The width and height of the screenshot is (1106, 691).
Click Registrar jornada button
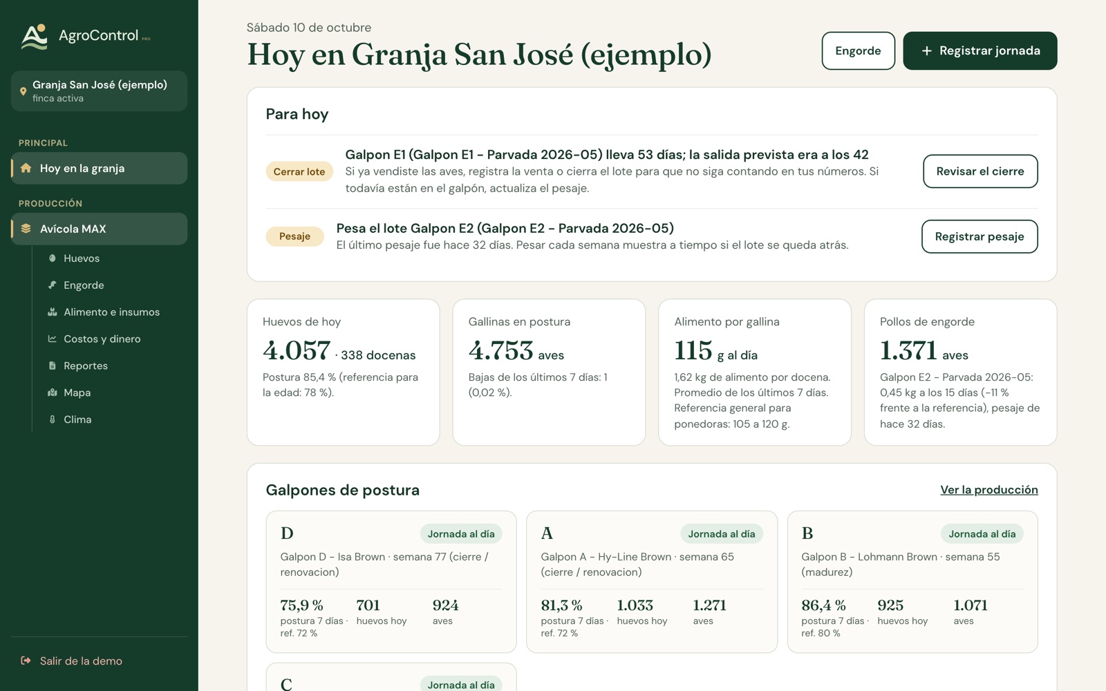(x=980, y=50)
